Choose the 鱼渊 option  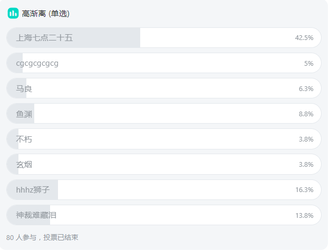tap(164, 114)
